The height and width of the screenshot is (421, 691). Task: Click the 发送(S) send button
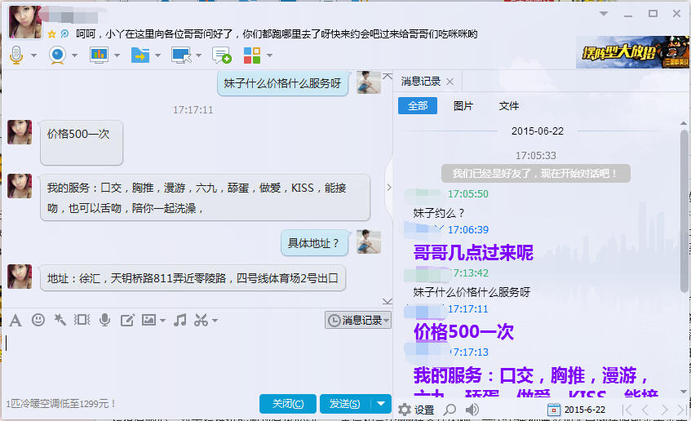click(x=345, y=404)
